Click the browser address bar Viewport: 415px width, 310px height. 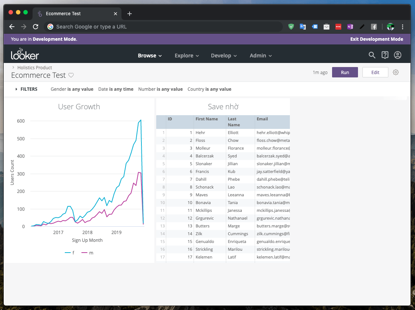click(163, 27)
